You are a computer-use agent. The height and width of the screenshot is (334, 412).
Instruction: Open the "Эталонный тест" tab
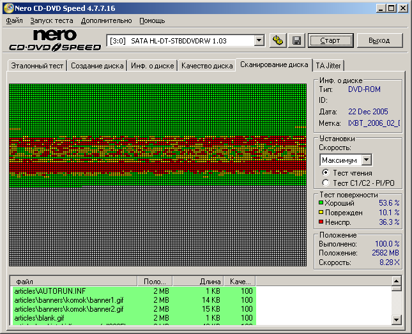coord(37,66)
